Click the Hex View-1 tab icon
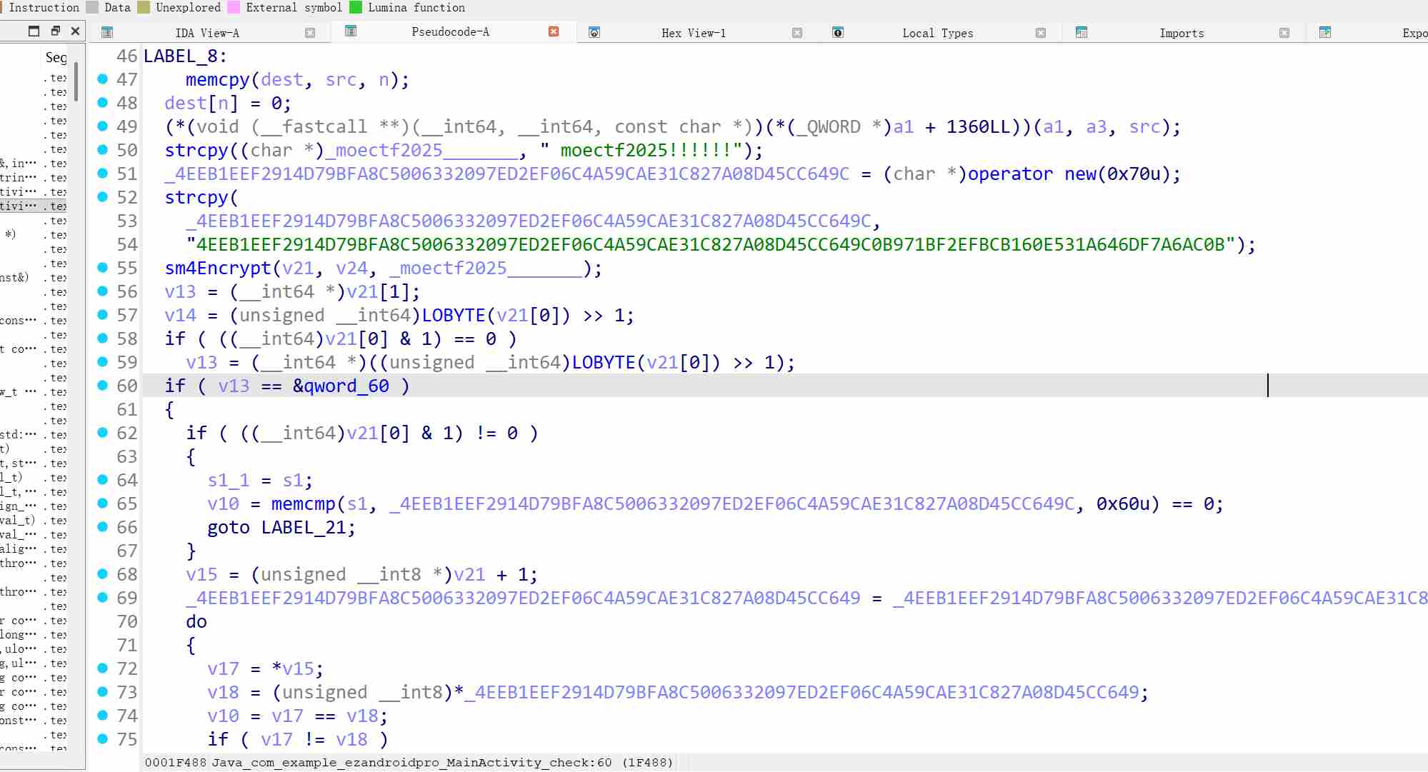Image resolution: width=1428 pixels, height=772 pixels. pos(594,32)
